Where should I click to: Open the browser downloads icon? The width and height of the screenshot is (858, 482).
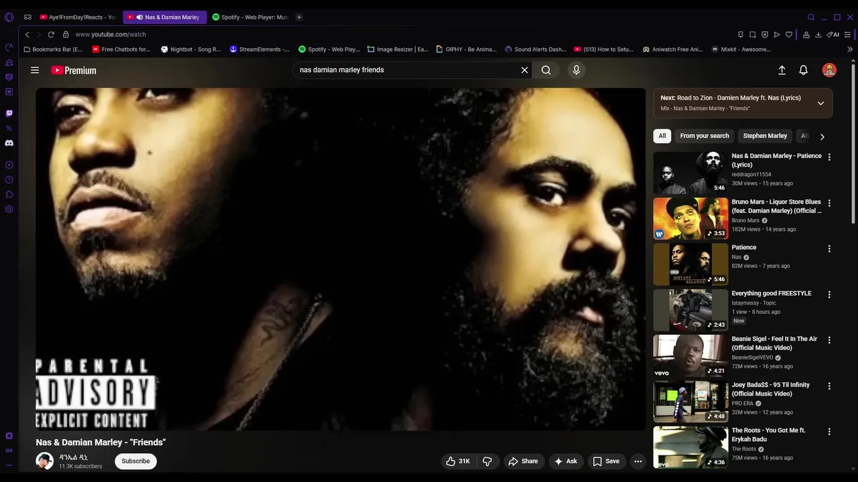[818, 34]
